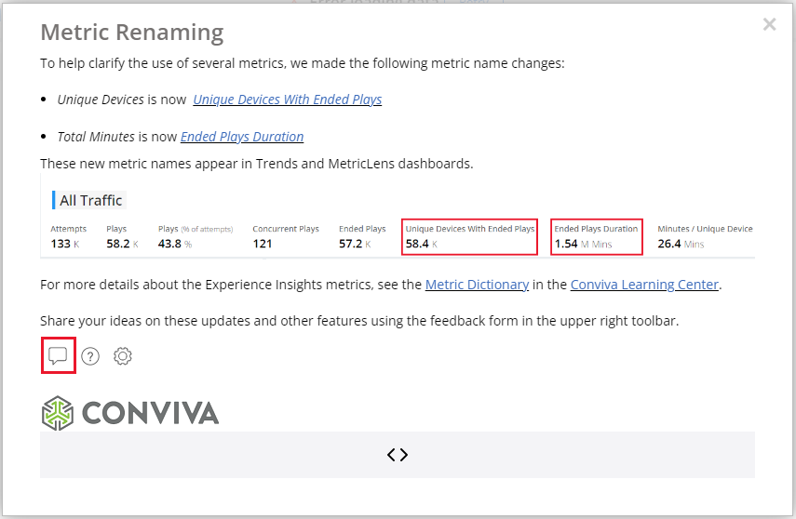Select the Attempts metric showing 133 K
Viewport: 796px width, 519px height.
pos(70,237)
